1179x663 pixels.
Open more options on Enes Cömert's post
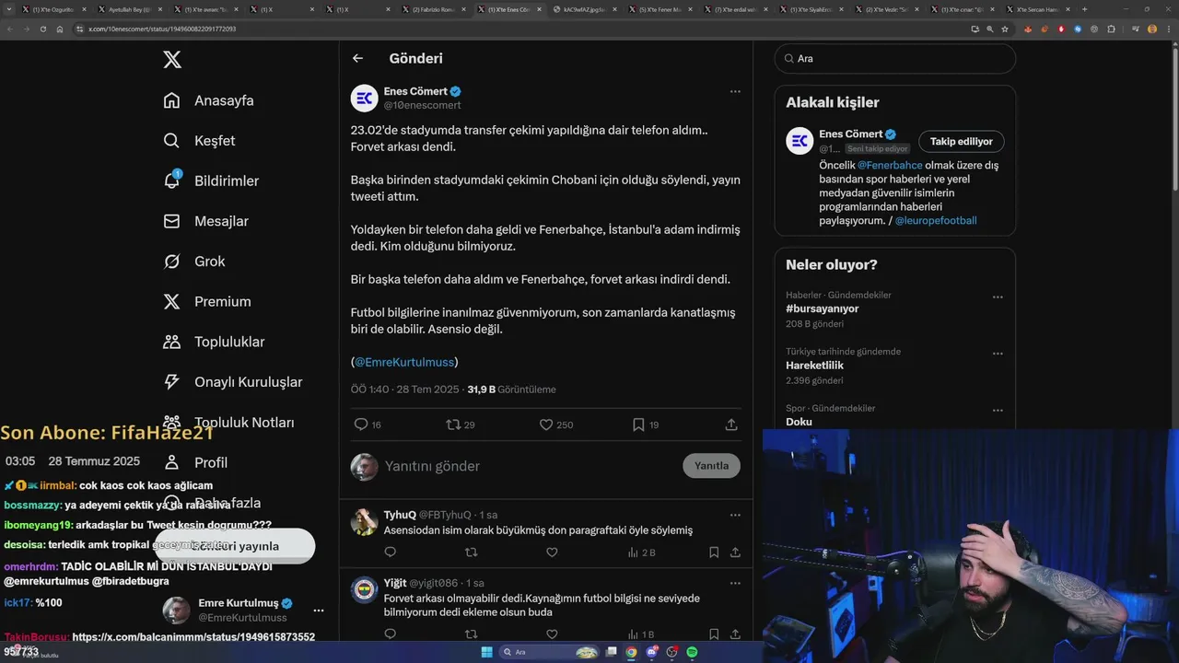coord(735,91)
